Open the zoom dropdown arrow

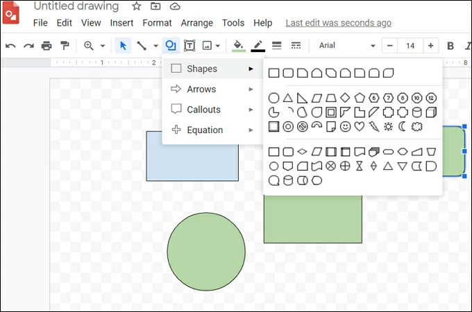pos(103,46)
